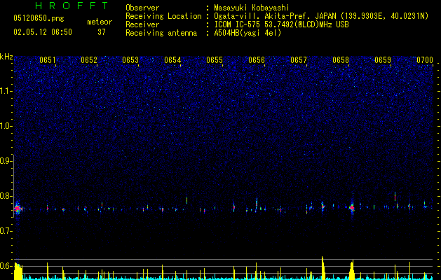The image size is (441, 280).
Task: Select observer name Masayuki Kobayashi
Action: tap(252, 8)
